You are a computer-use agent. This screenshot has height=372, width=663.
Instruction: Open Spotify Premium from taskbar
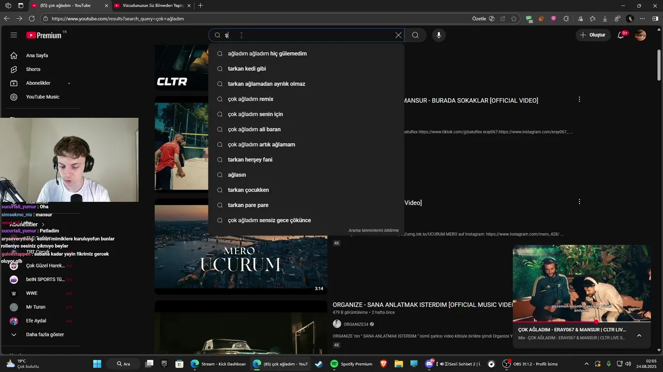click(352, 364)
